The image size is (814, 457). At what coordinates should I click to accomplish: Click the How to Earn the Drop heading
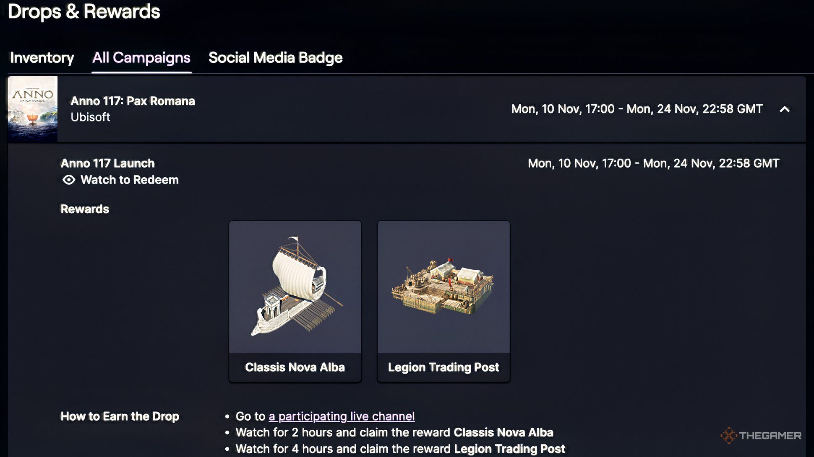120,416
